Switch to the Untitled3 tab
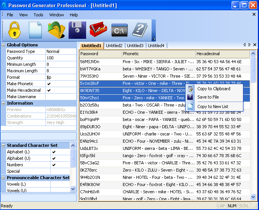Image resolution: width=259 pixels, height=210 pixels. (135, 46)
